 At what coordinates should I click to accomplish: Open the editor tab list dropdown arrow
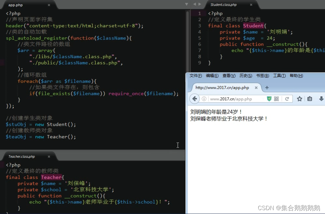point(187,4)
